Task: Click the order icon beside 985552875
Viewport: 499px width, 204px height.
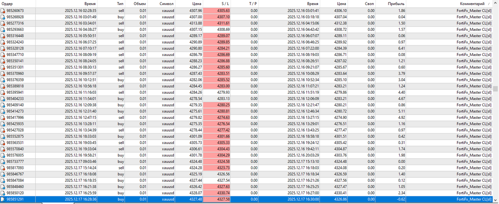Action: pyautogui.click(x=3, y=137)
